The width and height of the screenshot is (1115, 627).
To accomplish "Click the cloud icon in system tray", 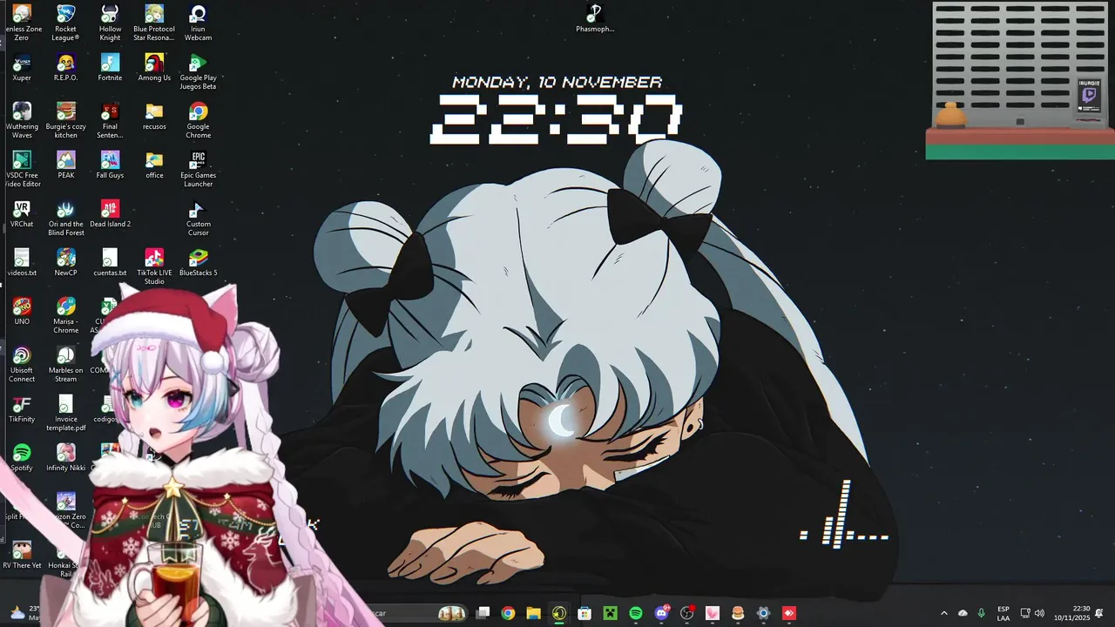I will (x=963, y=613).
